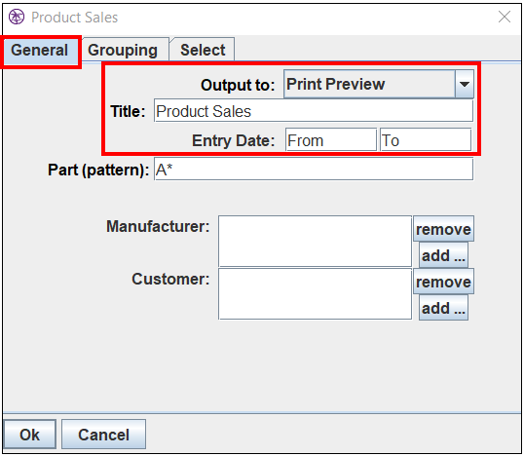Click the purple app icon in title bar
524x456 pixels.
[x=17, y=17]
